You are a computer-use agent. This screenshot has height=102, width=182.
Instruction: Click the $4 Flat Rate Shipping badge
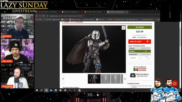140,69
